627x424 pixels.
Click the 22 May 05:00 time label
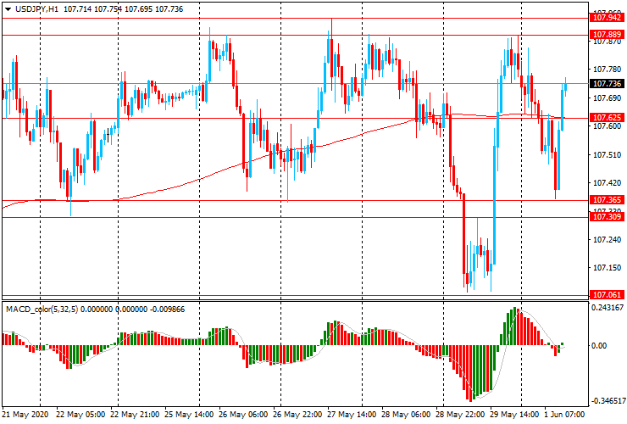pos(80,415)
